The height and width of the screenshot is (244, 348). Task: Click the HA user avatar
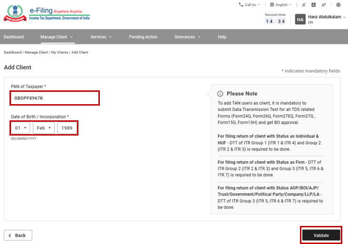click(300, 19)
